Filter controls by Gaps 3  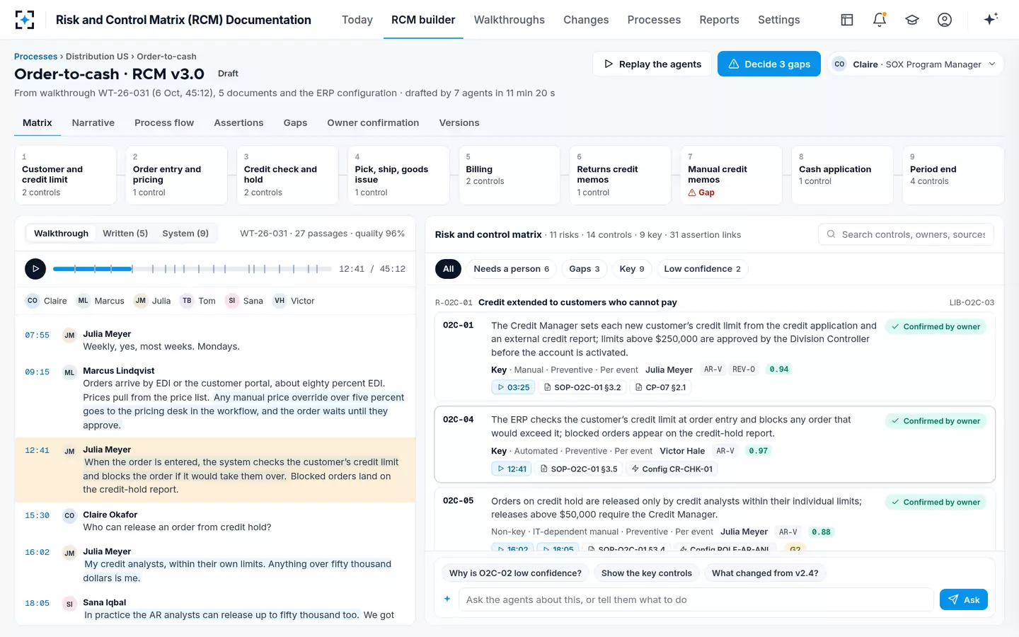coord(585,269)
